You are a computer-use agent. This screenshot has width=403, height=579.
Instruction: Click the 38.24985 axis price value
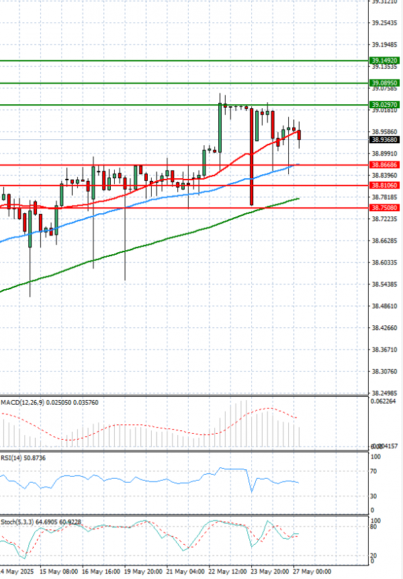(x=384, y=393)
